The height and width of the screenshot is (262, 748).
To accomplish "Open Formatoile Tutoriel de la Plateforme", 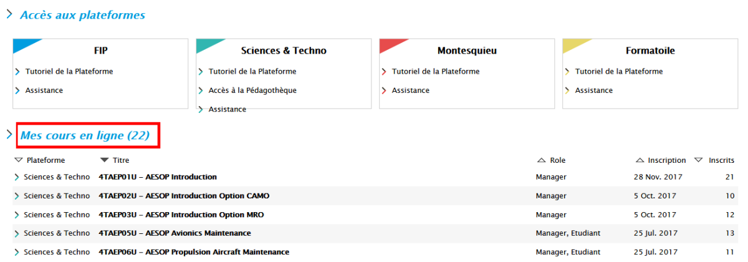I will (x=619, y=72).
